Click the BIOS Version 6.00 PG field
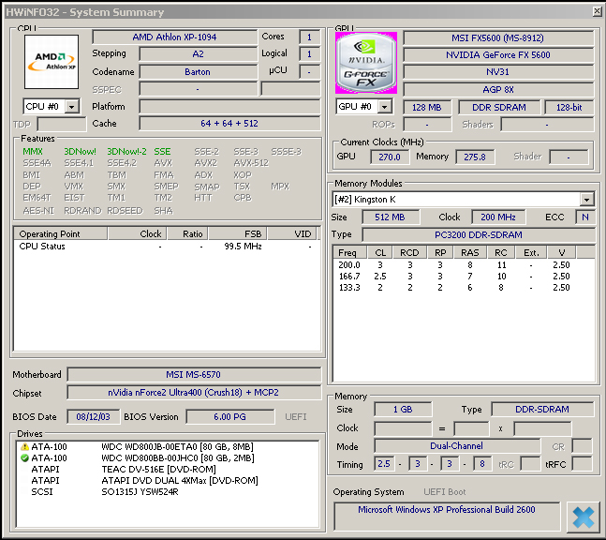606x540 pixels. point(230,416)
